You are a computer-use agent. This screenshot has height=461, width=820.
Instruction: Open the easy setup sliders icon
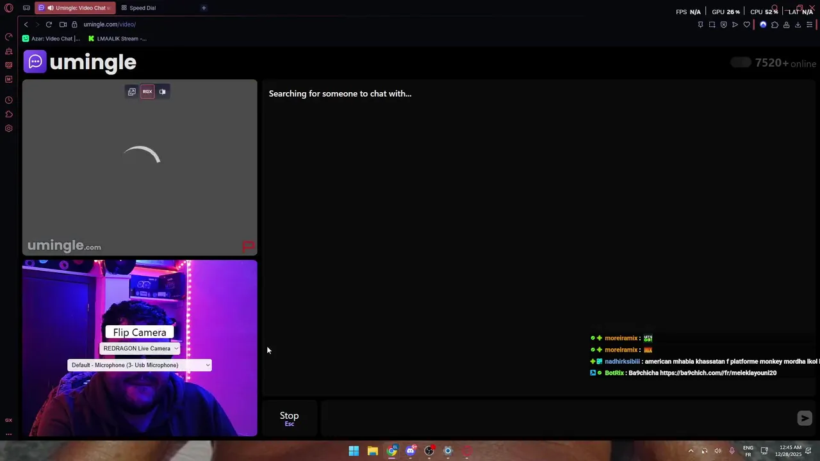pyautogui.click(x=809, y=24)
